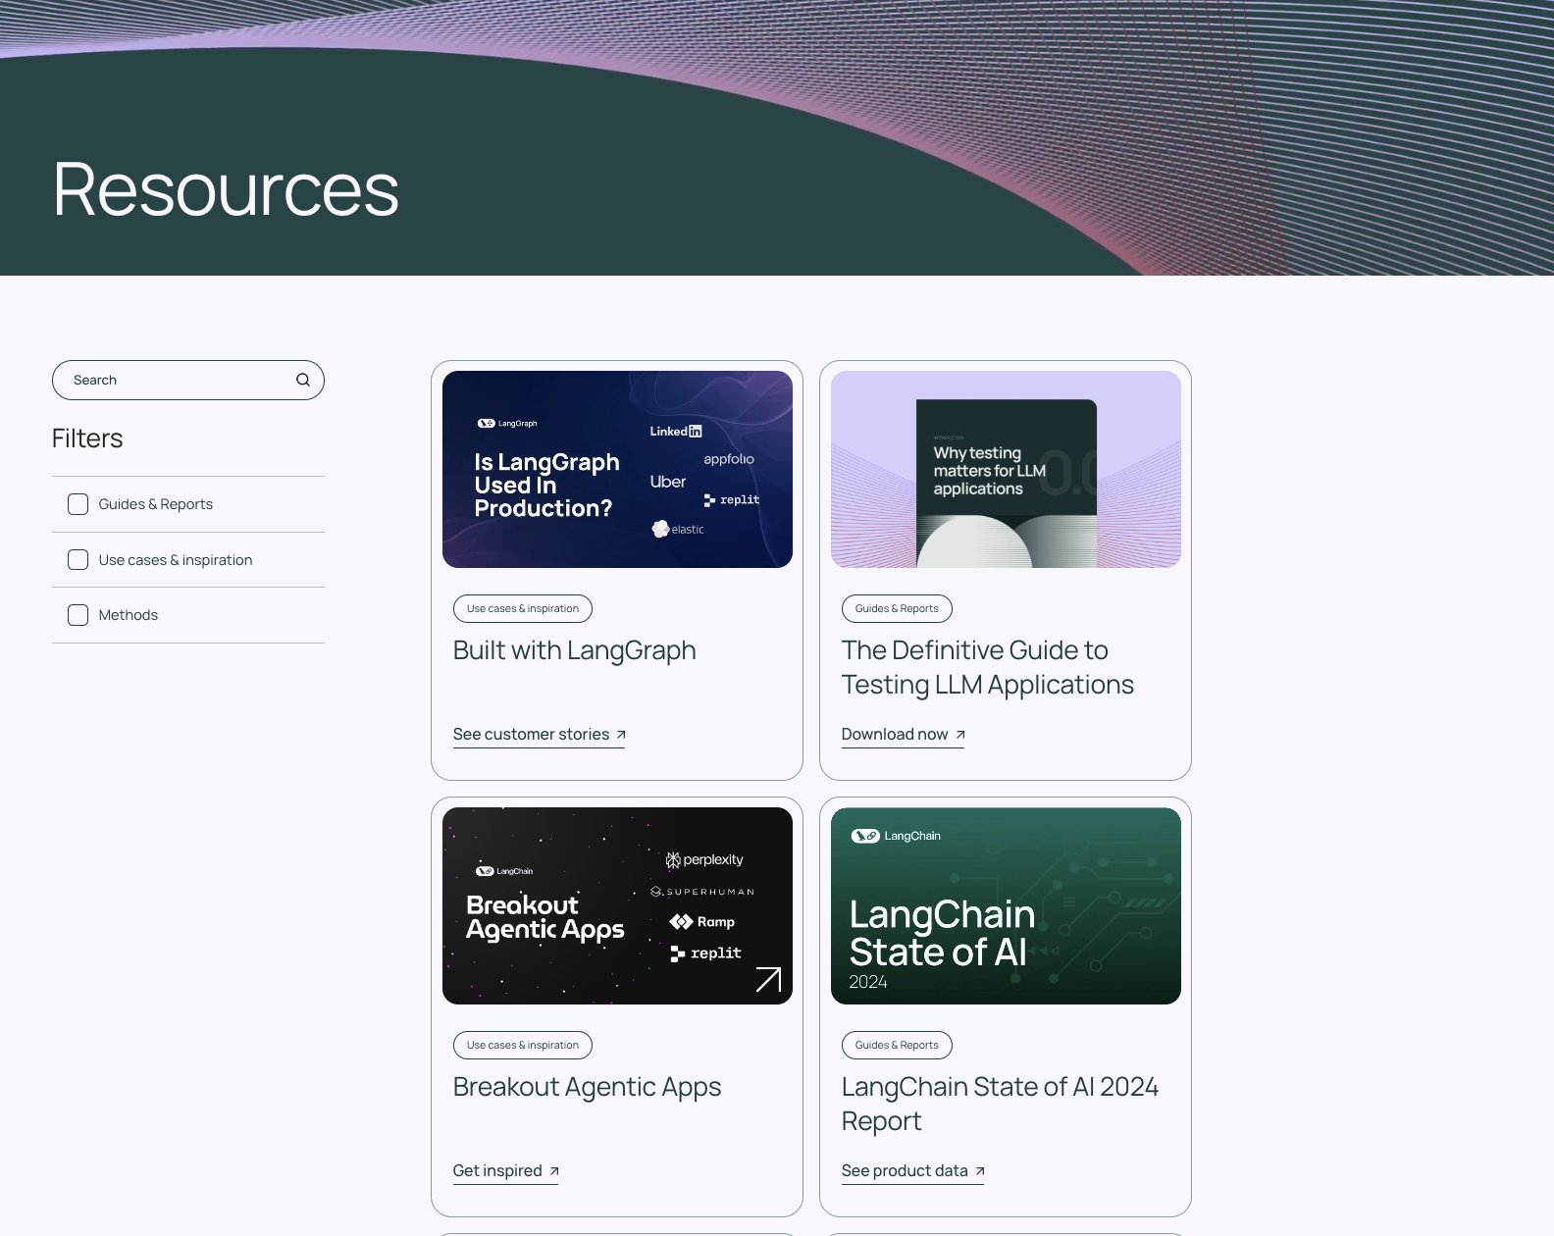This screenshot has width=1554, height=1236.
Task: Open The Definitive Guide to Testing LLM Applications title
Action: tap(987, 667)
